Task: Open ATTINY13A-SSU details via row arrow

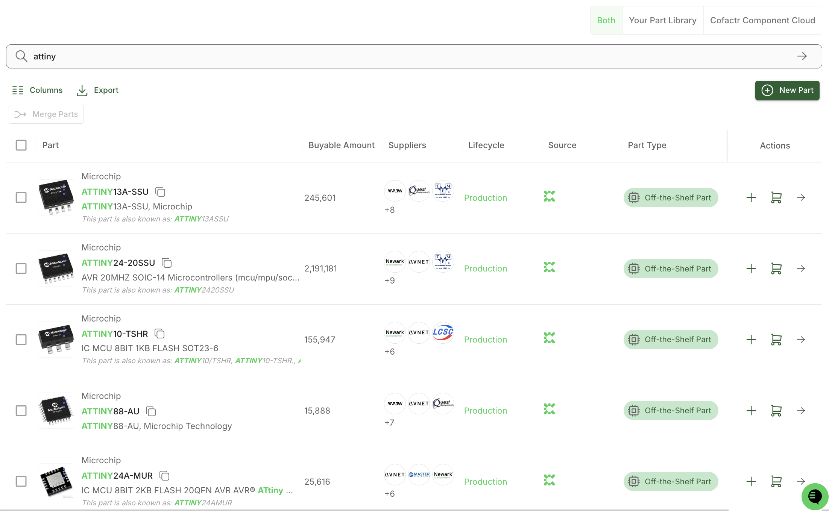Action: (801, 197)
